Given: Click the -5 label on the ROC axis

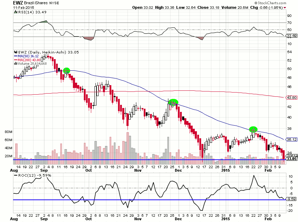Looking at the screenshot, I should [290, 194].
